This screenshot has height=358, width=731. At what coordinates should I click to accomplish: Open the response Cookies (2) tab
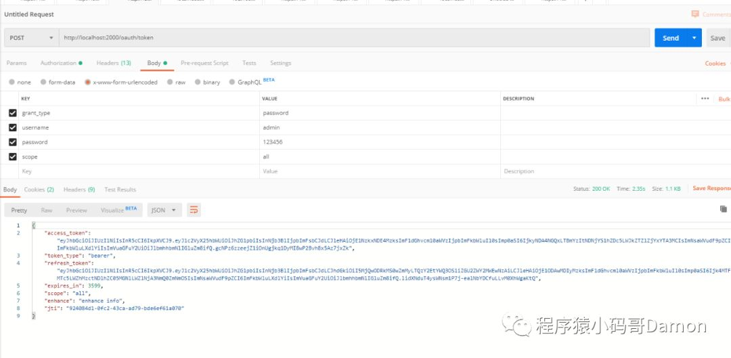39,189
